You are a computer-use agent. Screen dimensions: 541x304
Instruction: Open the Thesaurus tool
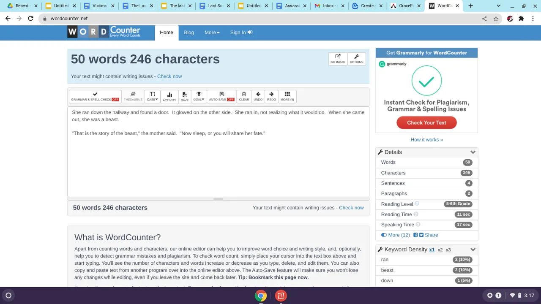(x=133, y=97)
